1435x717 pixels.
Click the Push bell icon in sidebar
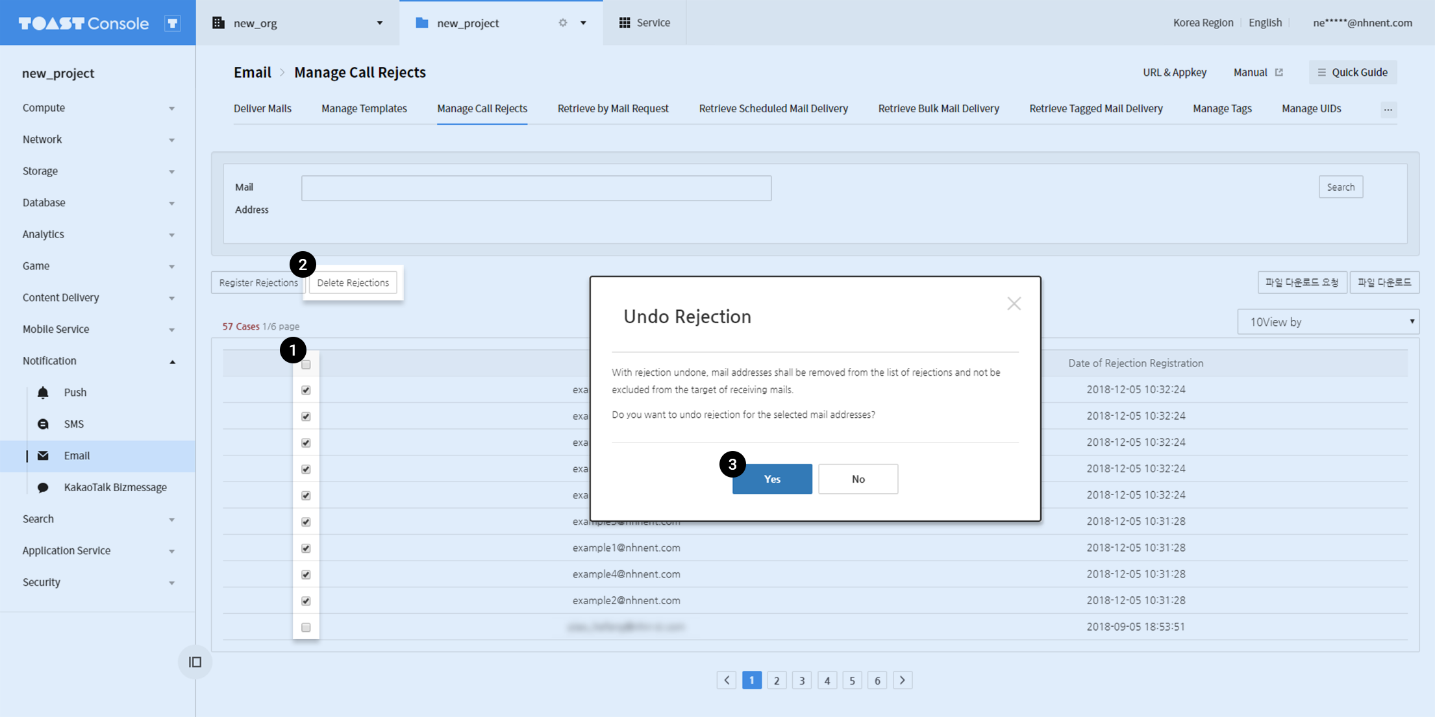tap(43, 393)
